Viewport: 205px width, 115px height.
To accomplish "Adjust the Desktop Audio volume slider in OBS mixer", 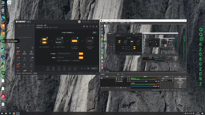I will point(143,86).
